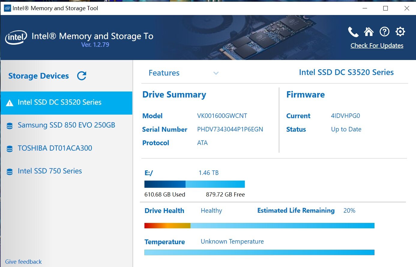Expand the Features dropdown chevron
Screen dimensions: 416x267
(x=216, y=73)
